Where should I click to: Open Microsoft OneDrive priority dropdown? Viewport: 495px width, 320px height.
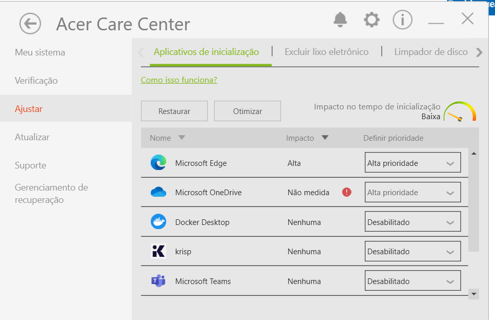click(413, 192)
